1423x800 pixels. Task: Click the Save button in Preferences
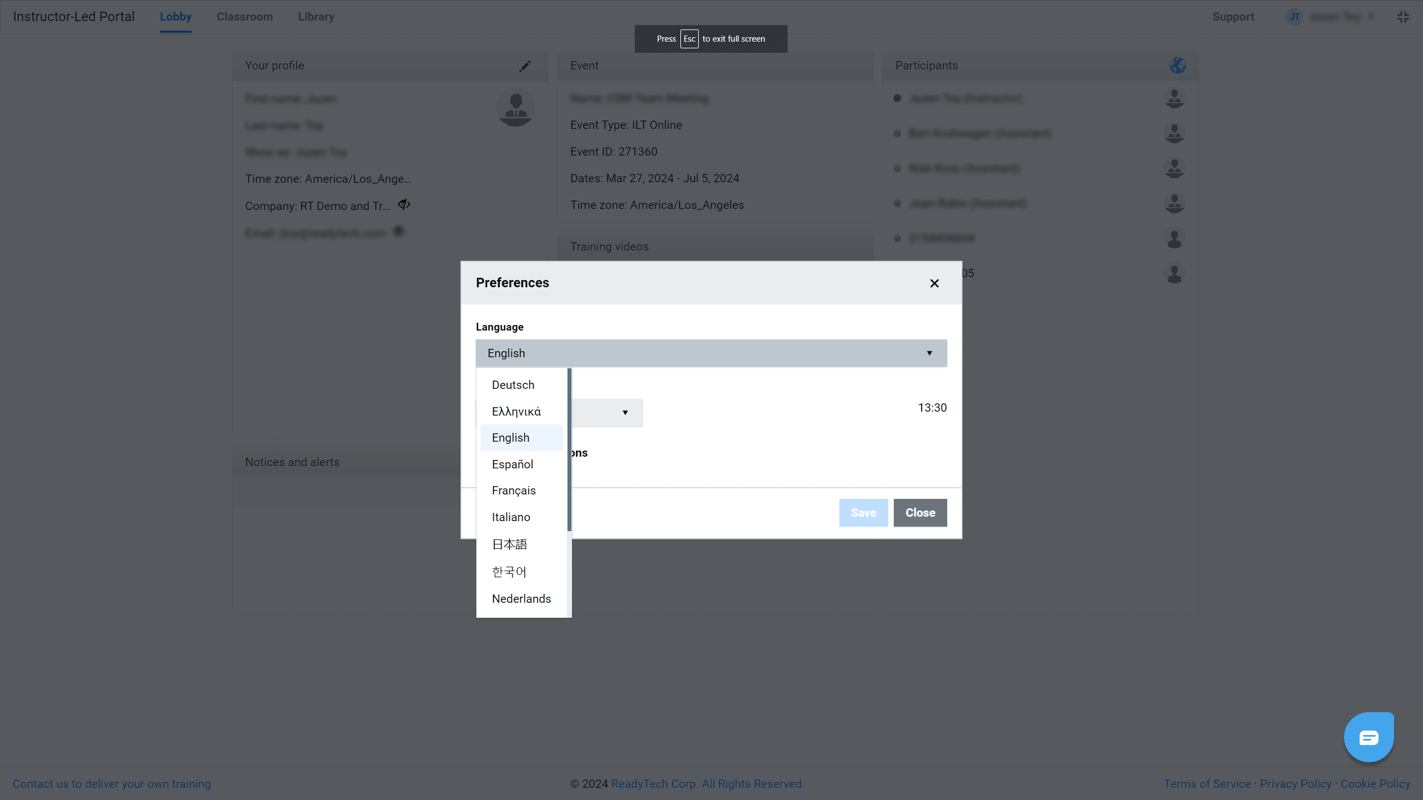coord(863,513)
